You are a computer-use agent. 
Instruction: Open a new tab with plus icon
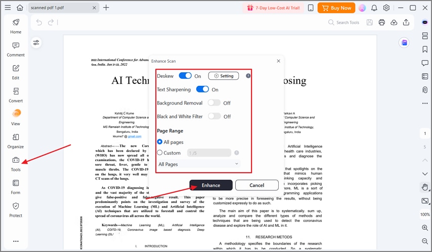click(106, 8)
